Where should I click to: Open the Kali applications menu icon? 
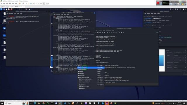tap(1, 9)
